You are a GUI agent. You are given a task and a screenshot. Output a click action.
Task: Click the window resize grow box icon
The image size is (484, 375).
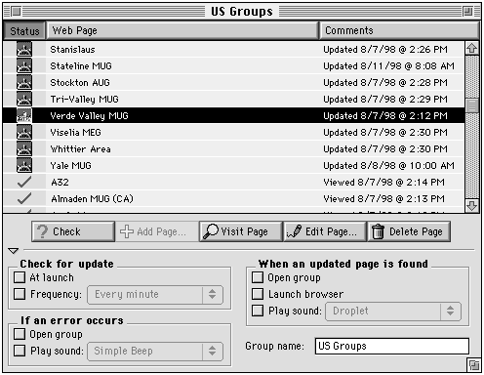coord(474,365)
